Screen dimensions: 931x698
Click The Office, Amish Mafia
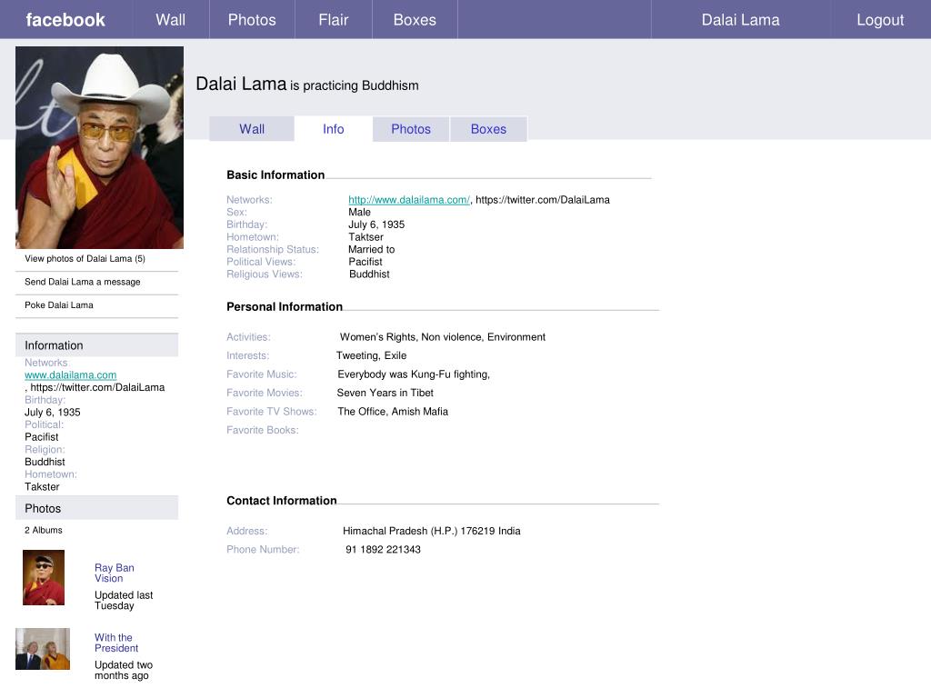click(x=393, y=412)
